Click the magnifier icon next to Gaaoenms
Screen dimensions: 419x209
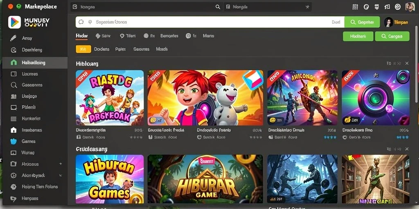(14, 85)
